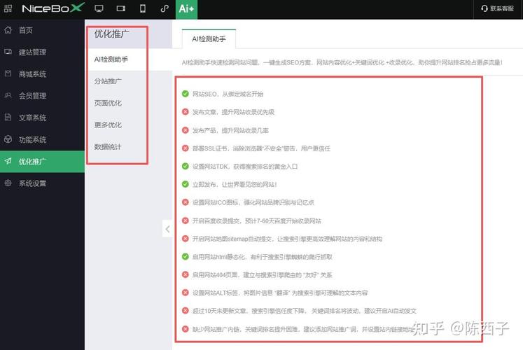523x350 pixels.
Task: Contact support via 联系客服
Action: click(498, 8)
